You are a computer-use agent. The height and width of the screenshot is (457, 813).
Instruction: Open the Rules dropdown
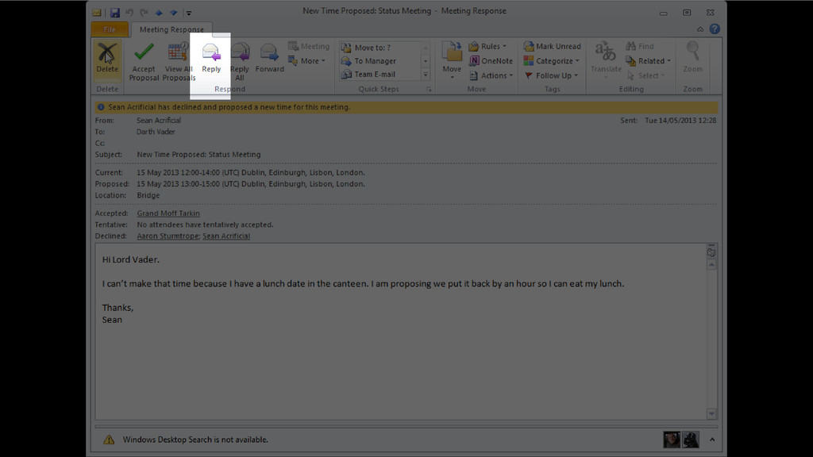tap(487, 46)
